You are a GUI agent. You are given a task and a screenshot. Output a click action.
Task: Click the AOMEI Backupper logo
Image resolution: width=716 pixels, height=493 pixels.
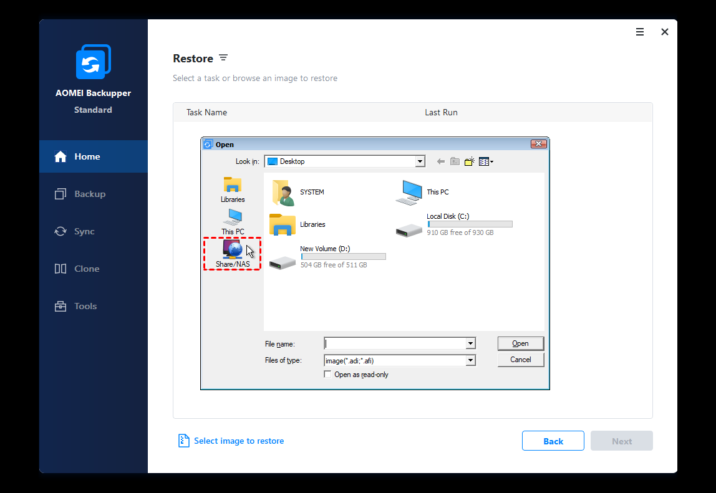click(x=94, y=62)
